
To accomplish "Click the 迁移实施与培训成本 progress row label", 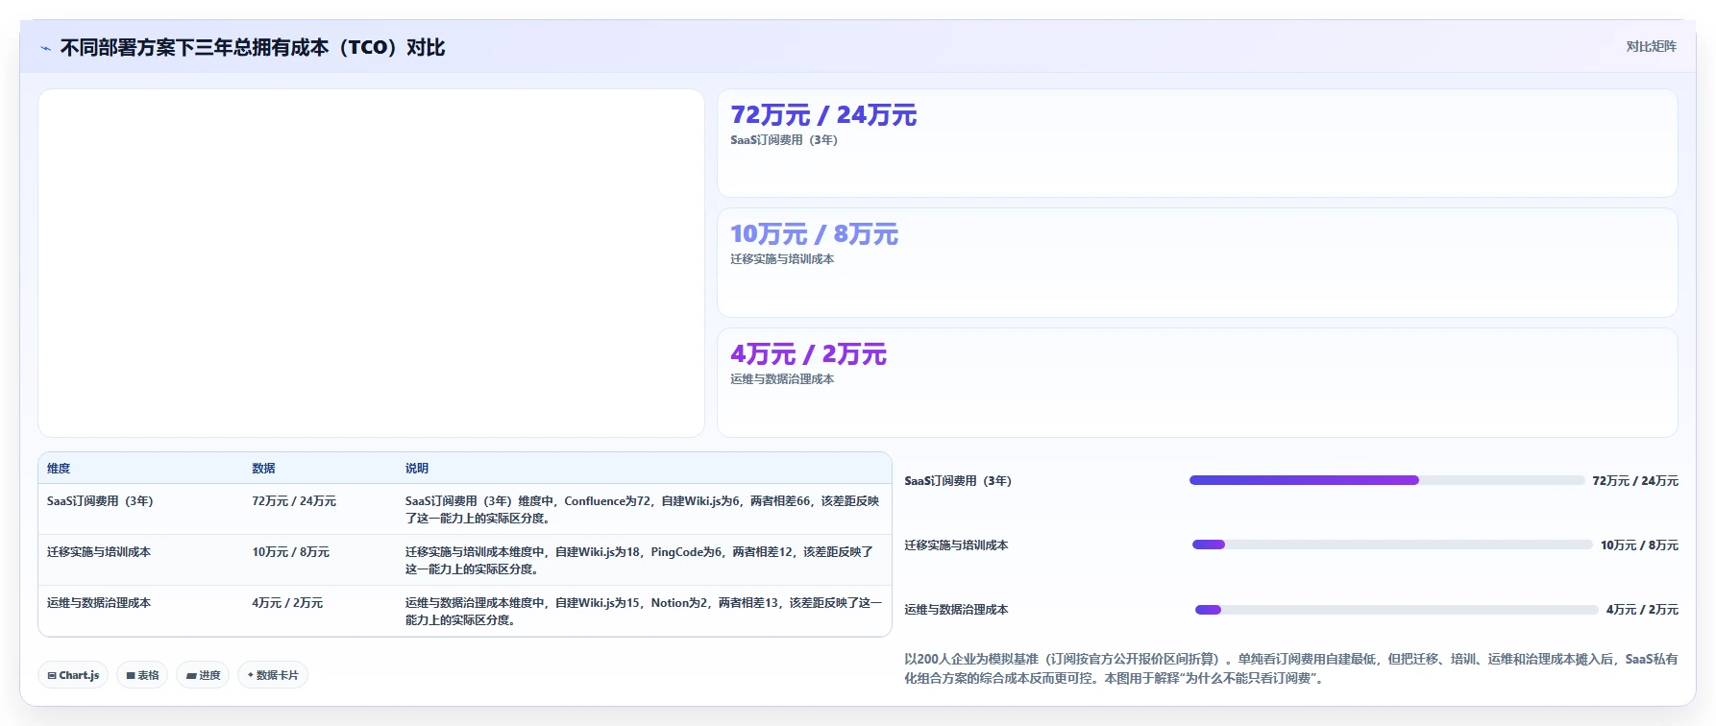I will [x=956, y=545].
